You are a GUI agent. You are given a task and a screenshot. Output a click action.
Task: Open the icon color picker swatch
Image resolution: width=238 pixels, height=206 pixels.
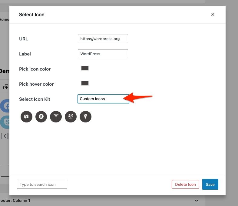[85, 68]
